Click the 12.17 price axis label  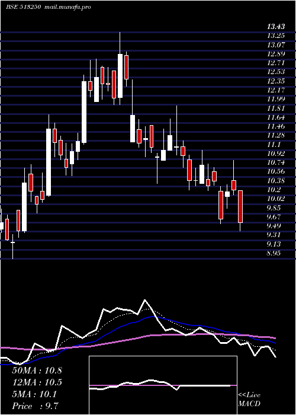pos(276,90)
